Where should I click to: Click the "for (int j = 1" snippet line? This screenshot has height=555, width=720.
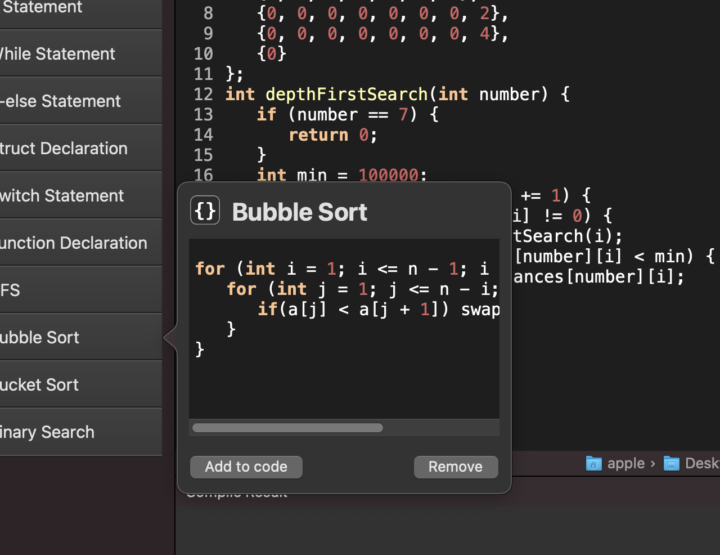(x=362, y=289)
